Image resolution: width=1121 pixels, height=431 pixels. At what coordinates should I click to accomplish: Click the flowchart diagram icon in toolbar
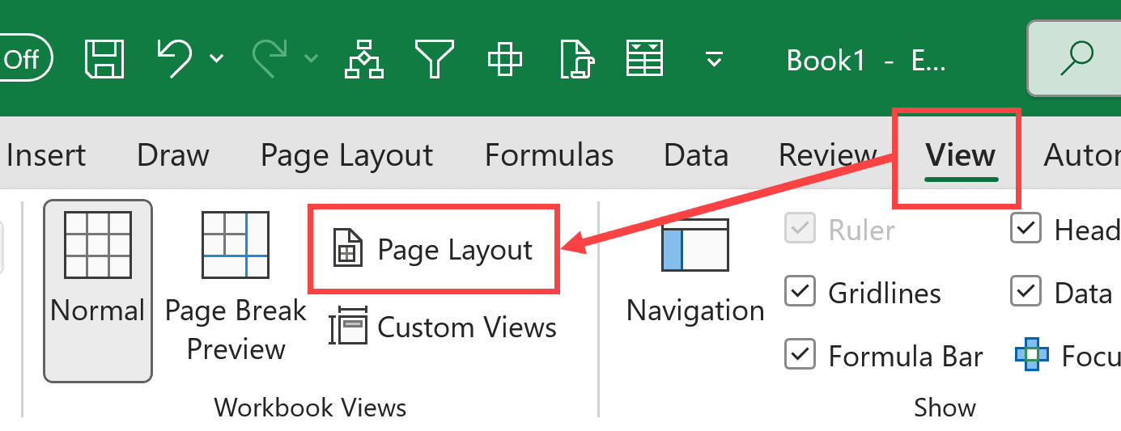click(x=363, y=58)
